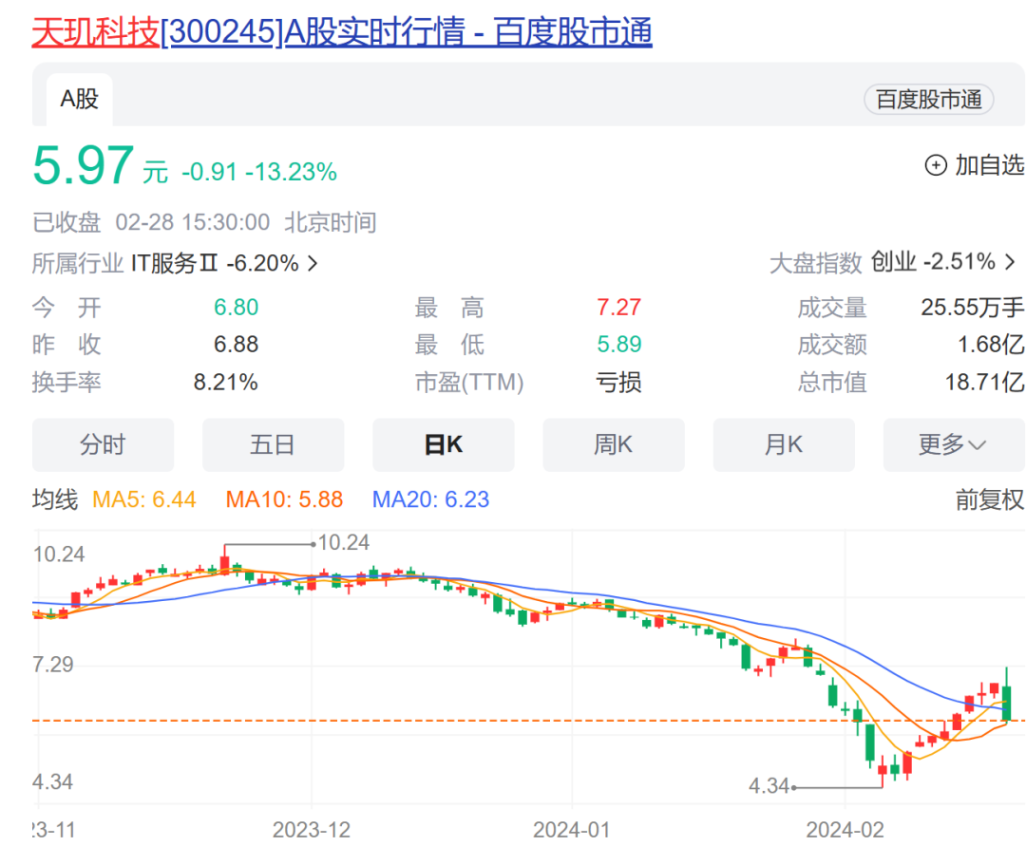Open the 更多 dropdown
Viewport: 1026px width, 846px height.
tap(954, 444)
